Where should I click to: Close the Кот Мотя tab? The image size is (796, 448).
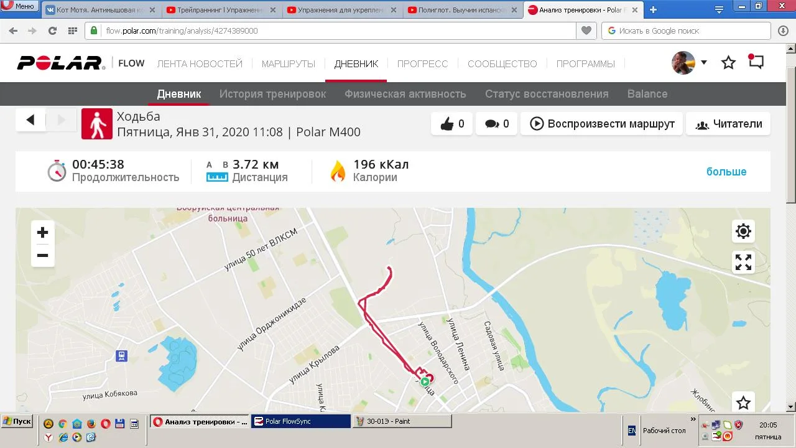pyautogui.click(x=152, y=10)
